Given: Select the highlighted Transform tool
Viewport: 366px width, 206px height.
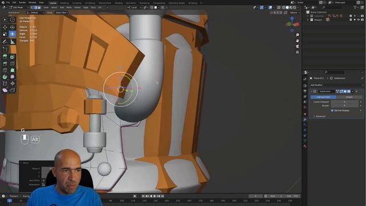Looking at the screenshot, I should pyautogui.click(x=13, y=34).
